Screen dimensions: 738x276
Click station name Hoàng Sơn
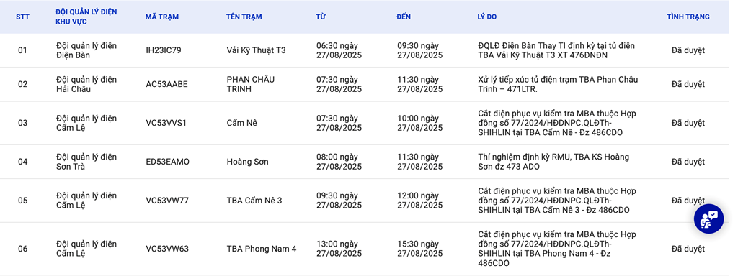point(248,162)
